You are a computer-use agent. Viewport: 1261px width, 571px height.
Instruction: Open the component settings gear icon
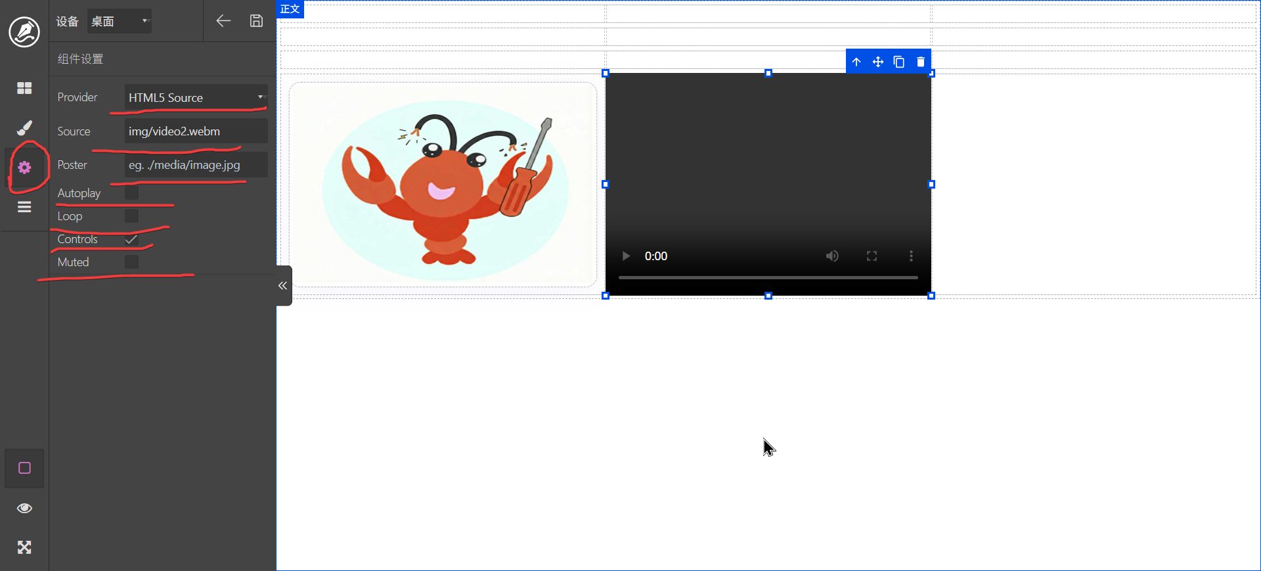24,168
